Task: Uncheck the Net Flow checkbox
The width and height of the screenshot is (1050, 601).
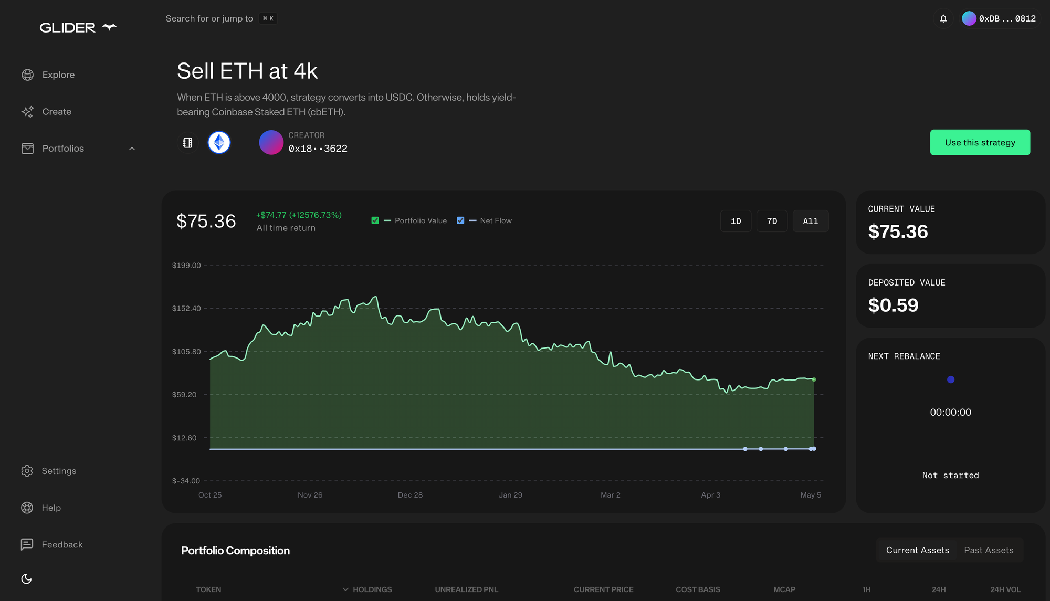Action: (460, 220)
